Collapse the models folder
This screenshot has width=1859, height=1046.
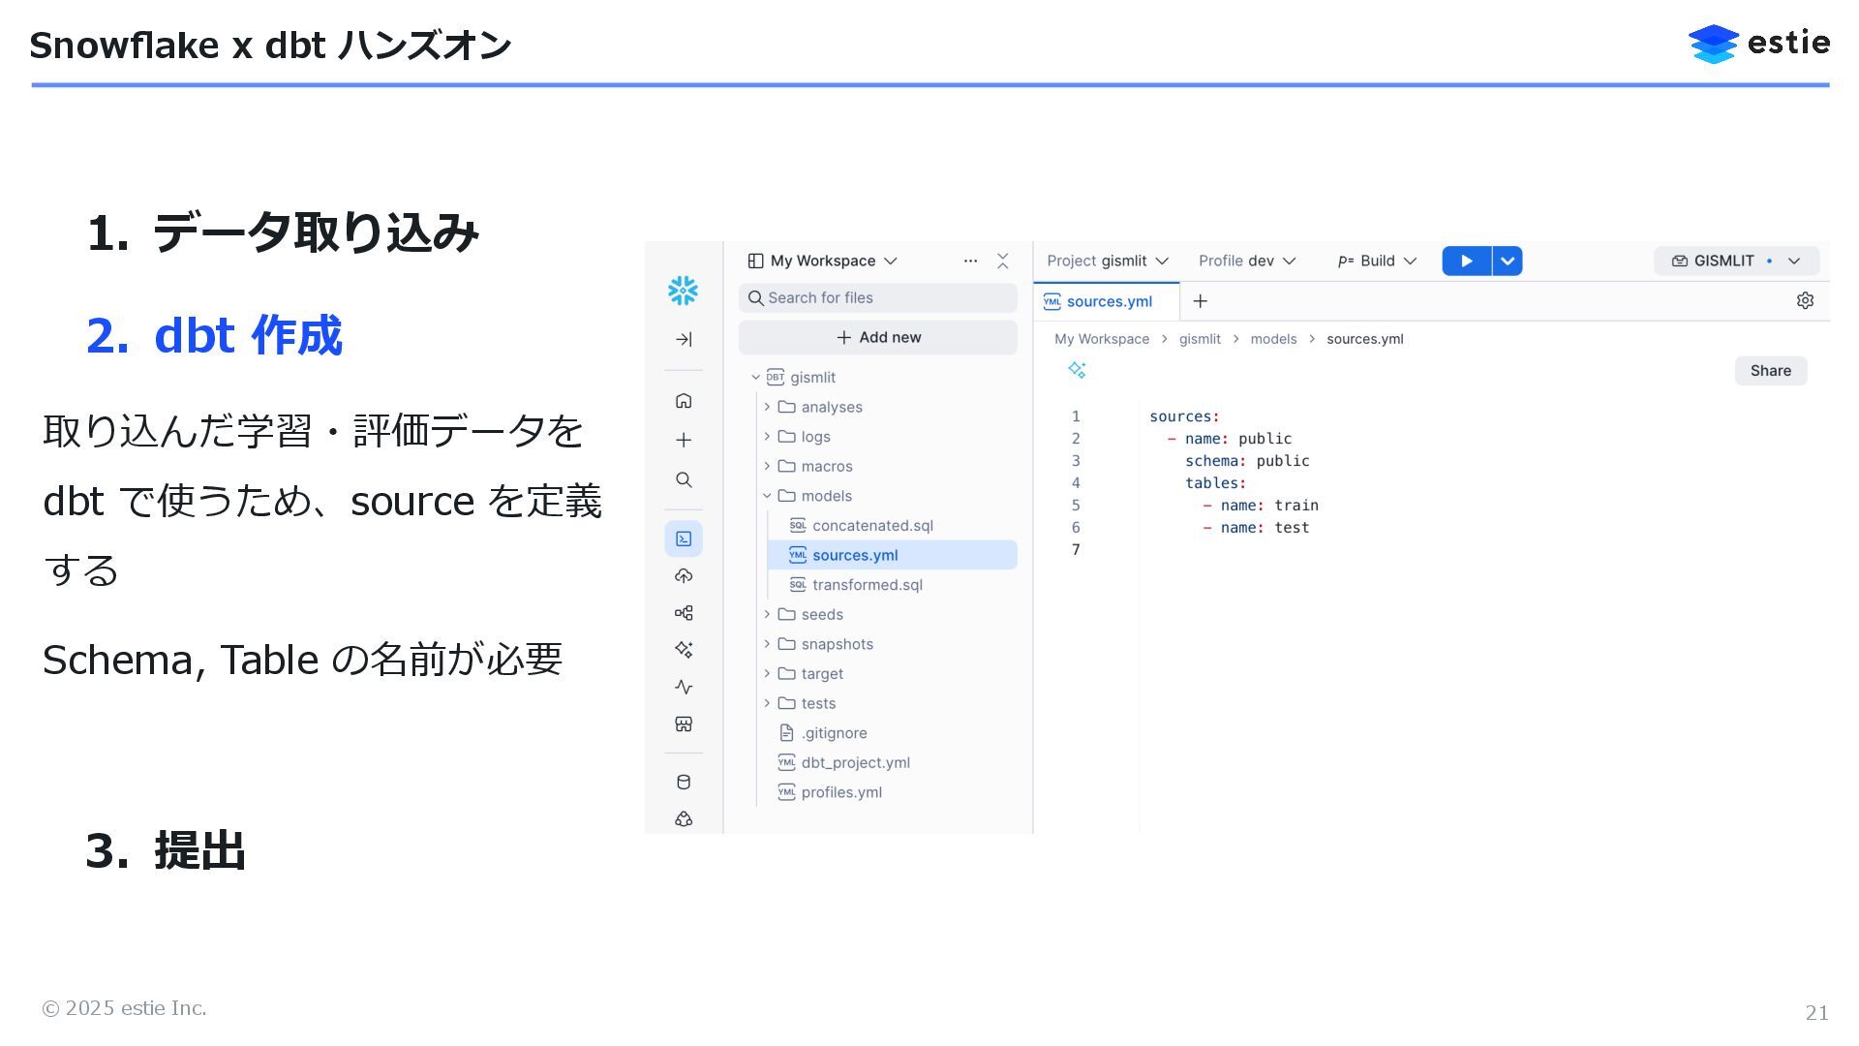[767, 496]
